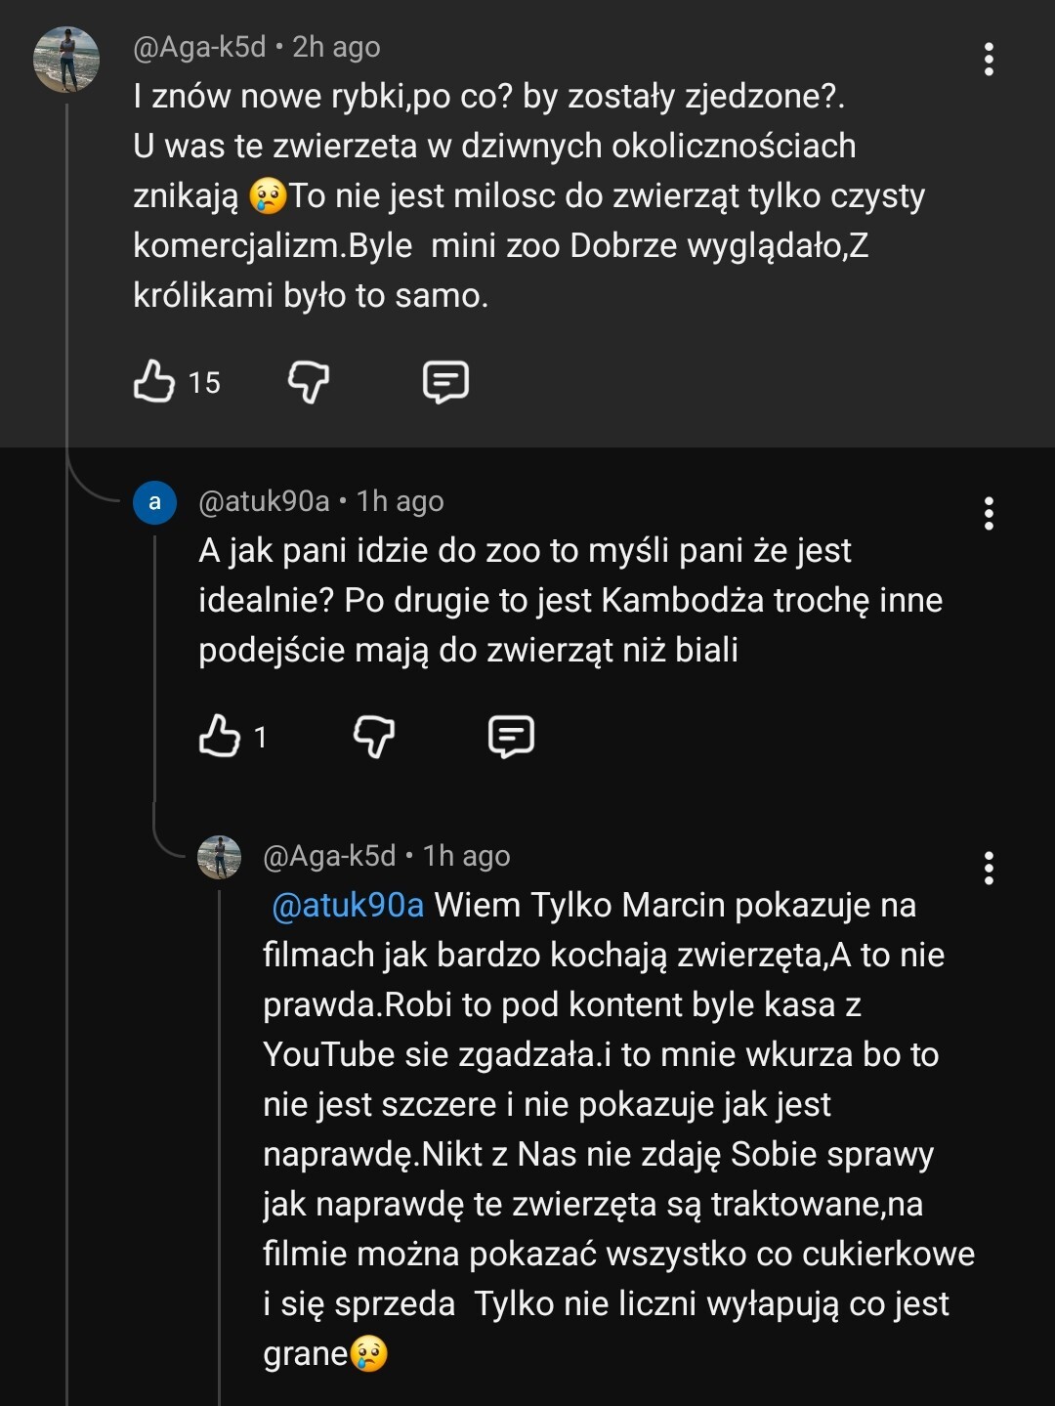Viewport: 1055px width, 1406px height.
Task: Like the top comment by @Aga-k5d
Action: coord(154,381)
